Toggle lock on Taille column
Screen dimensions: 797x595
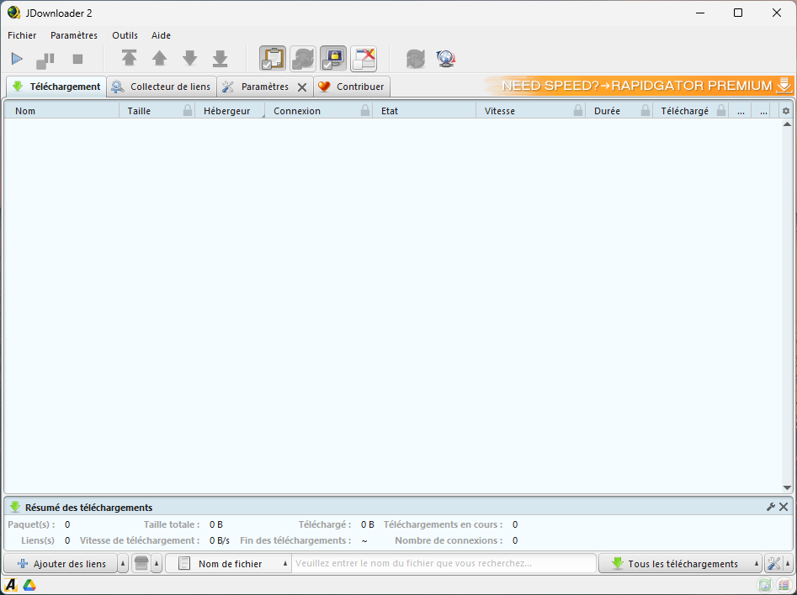click(188, 110)
